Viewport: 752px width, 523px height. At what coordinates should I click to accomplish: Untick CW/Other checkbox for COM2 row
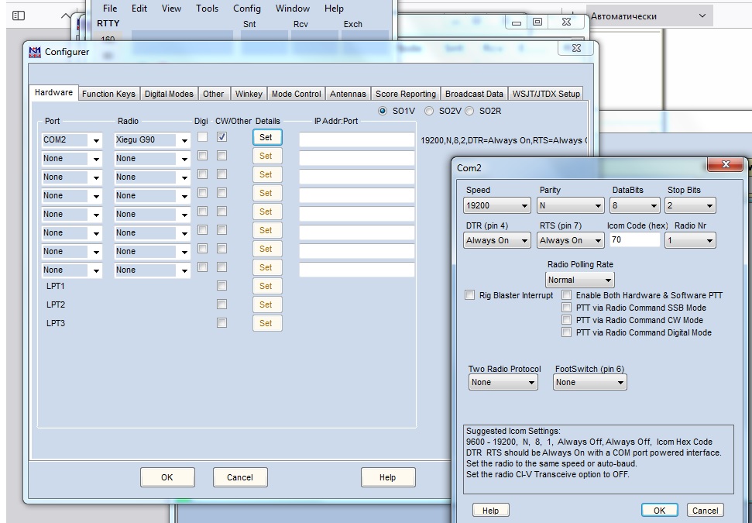point(222,137)
